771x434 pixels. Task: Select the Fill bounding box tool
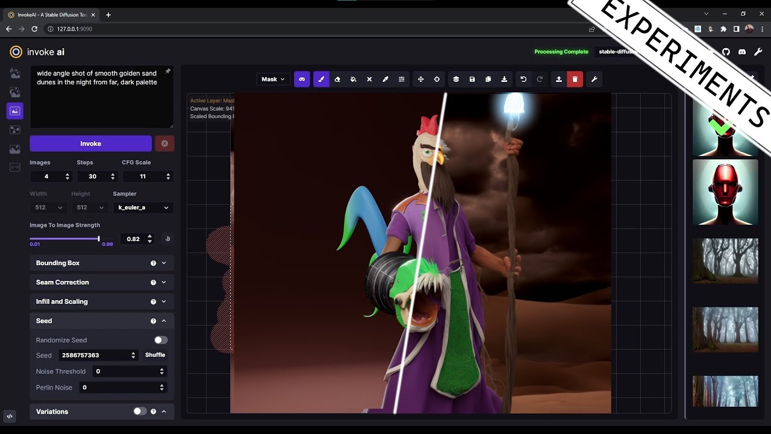pyautogui.click(x=354, y=79)
